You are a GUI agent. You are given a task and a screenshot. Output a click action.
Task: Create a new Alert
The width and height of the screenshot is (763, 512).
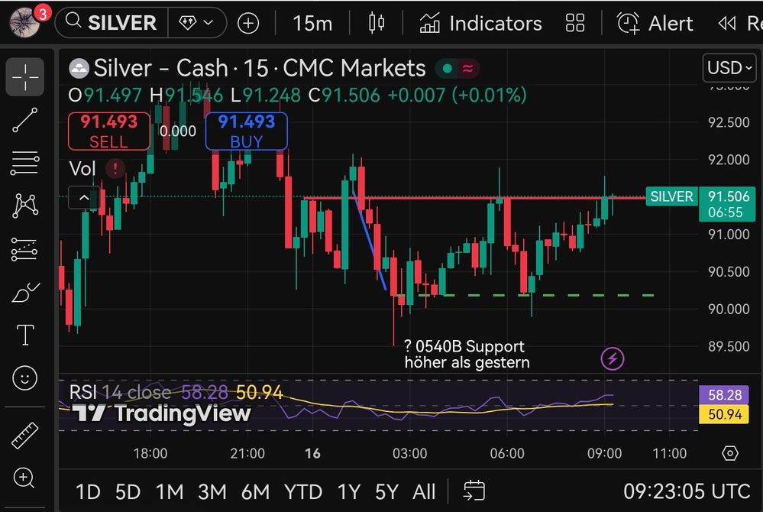pyautogui.click(x=655, y=23)
